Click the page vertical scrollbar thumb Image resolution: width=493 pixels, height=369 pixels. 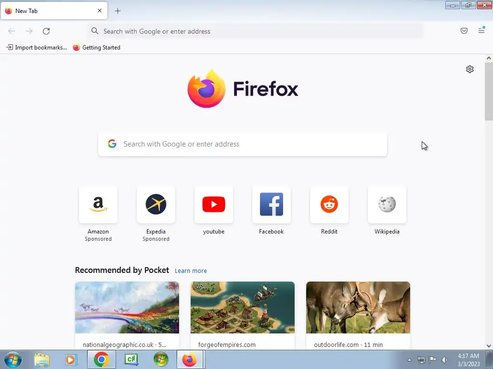(x=489, y=91)
